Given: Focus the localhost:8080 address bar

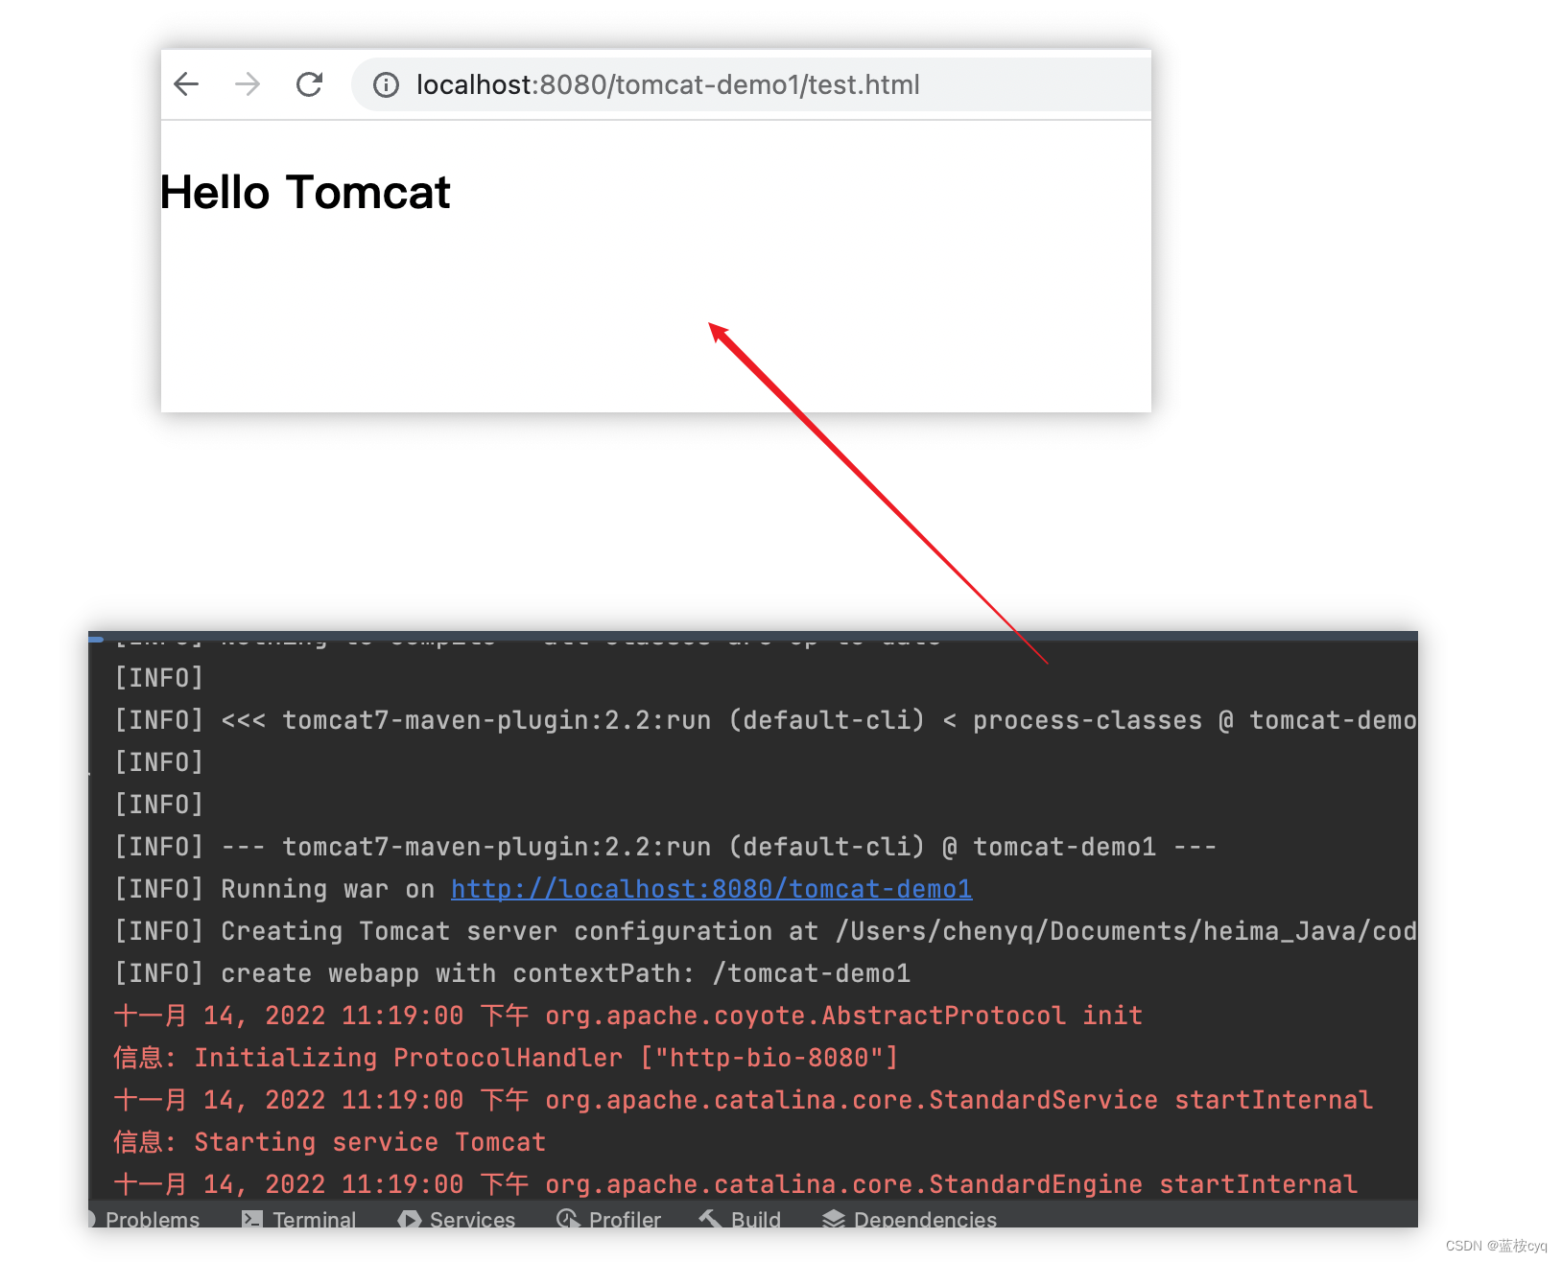Looking at the screenshot, I should (x=751, y=84).
